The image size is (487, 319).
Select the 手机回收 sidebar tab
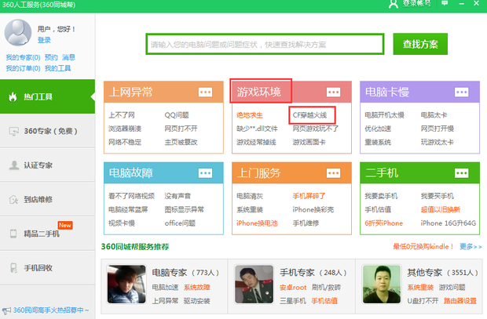coord(47,268)
